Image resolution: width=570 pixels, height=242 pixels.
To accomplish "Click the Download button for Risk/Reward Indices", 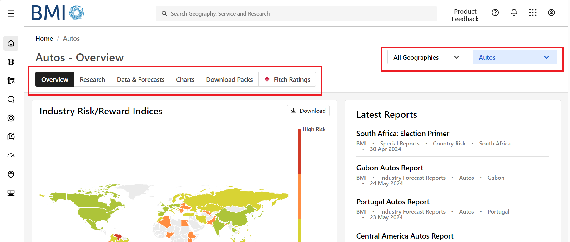I will 308,111.
